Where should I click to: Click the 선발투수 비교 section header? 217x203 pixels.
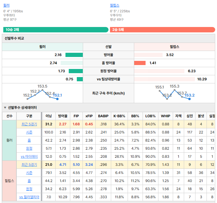(x=109, y=38)
